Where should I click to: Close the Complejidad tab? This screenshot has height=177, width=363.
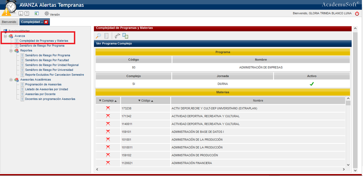click(46, 22)
